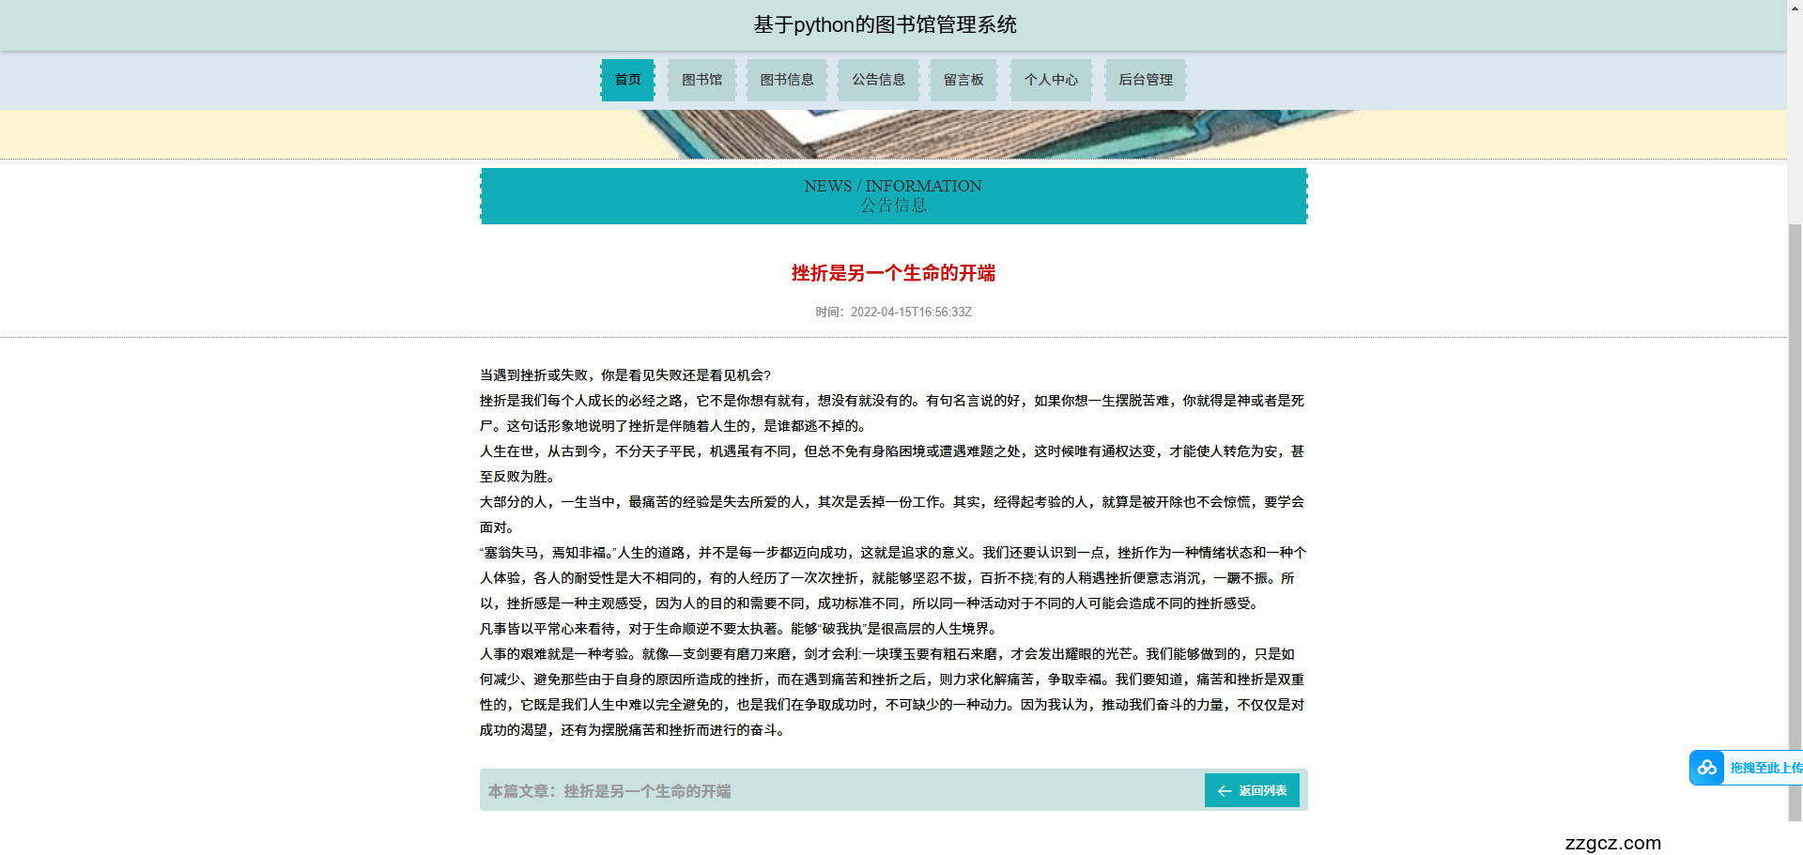Image resolution: width=1803 pixels, height=855 pixels.
Task: Click the zzgcz.com watermark text
Action: [1612, 843]
